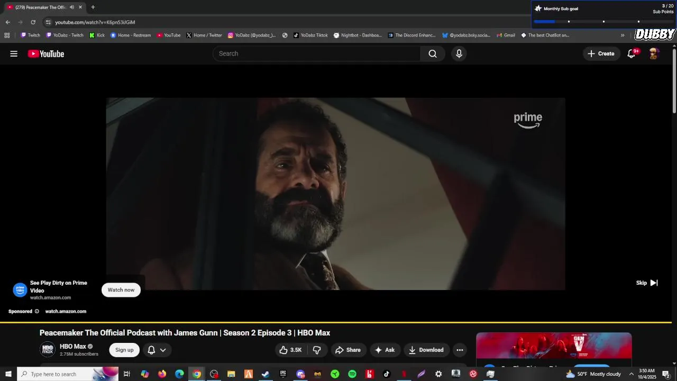677x381 pixels.
Task: Expand subscription notification options chevron
Action: click(163, 350)
